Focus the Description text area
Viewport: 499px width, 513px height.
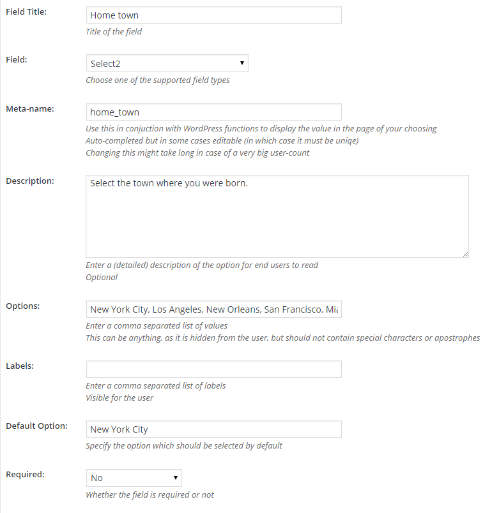pyautogui.click(x=277, y=216)
